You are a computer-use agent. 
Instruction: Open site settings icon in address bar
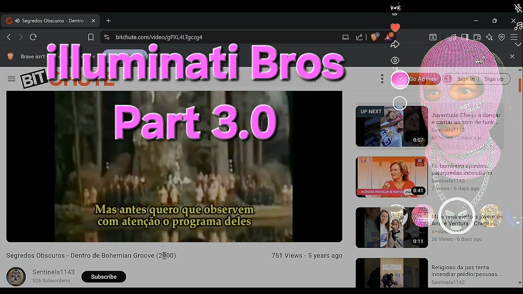coord(107,37)
